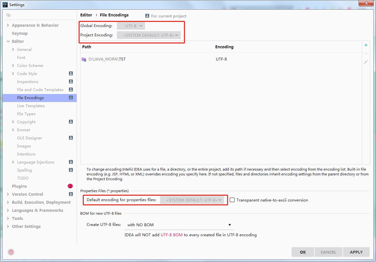
Task: Click the Plugins update count badge
Action: coord(70,186)
